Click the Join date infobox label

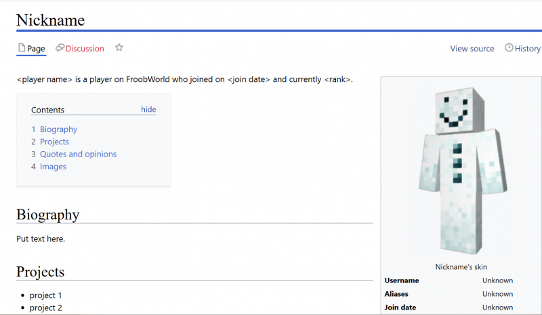tap(400, 308)
